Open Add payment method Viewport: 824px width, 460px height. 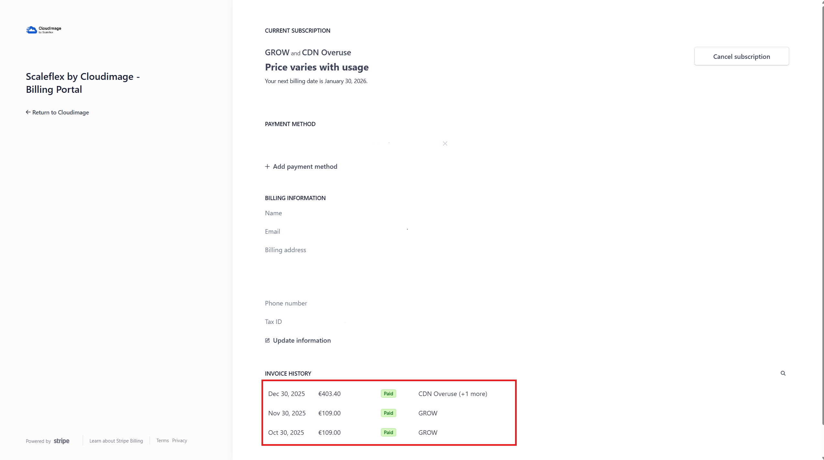pyautogui.click(x=305, y=166)
